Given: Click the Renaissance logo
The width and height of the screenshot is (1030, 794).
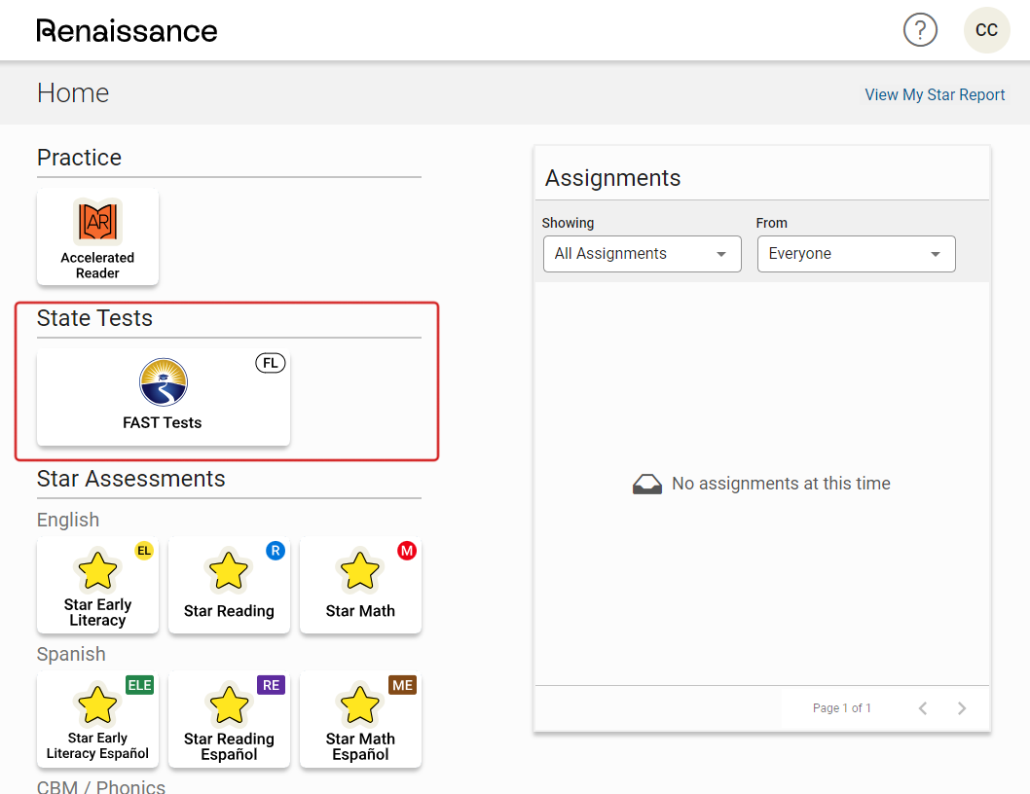Looking at the screenshot, I should (127, 31).
